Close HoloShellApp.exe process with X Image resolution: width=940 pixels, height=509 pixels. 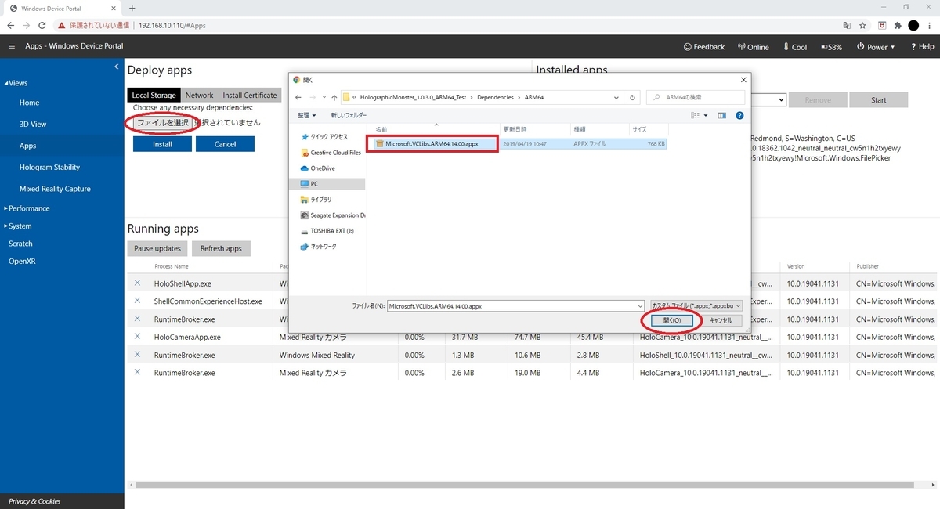[x=137, y=283]
